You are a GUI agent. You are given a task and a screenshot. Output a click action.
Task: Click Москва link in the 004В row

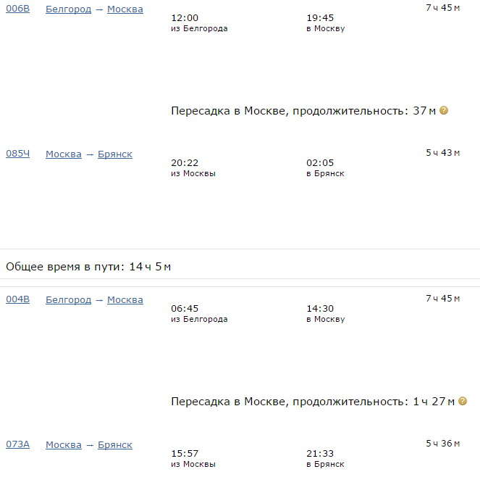coord(125,300)
